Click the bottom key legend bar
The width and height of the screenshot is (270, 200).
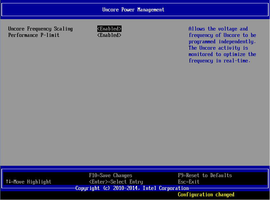coord(135,178)
